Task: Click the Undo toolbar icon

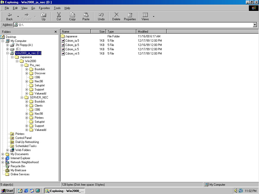Action: pos(101,16)
